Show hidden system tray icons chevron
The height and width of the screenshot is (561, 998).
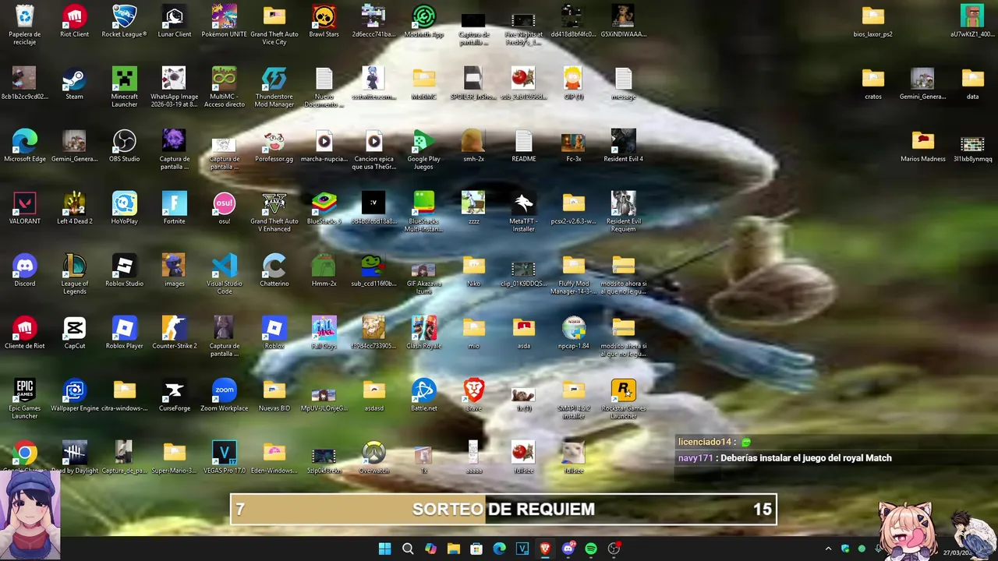828,549
